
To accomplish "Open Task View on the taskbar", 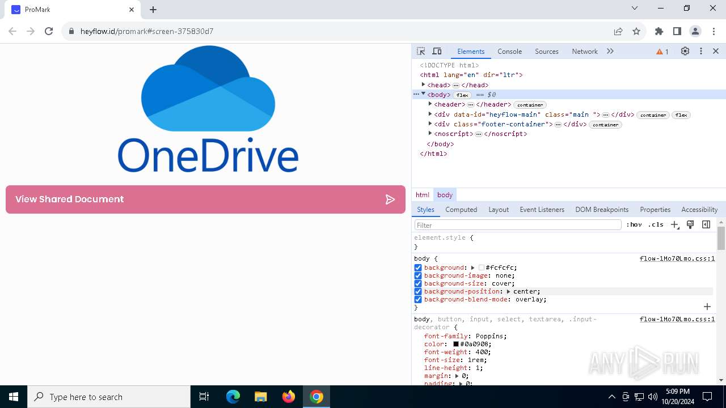I will 204,397.
